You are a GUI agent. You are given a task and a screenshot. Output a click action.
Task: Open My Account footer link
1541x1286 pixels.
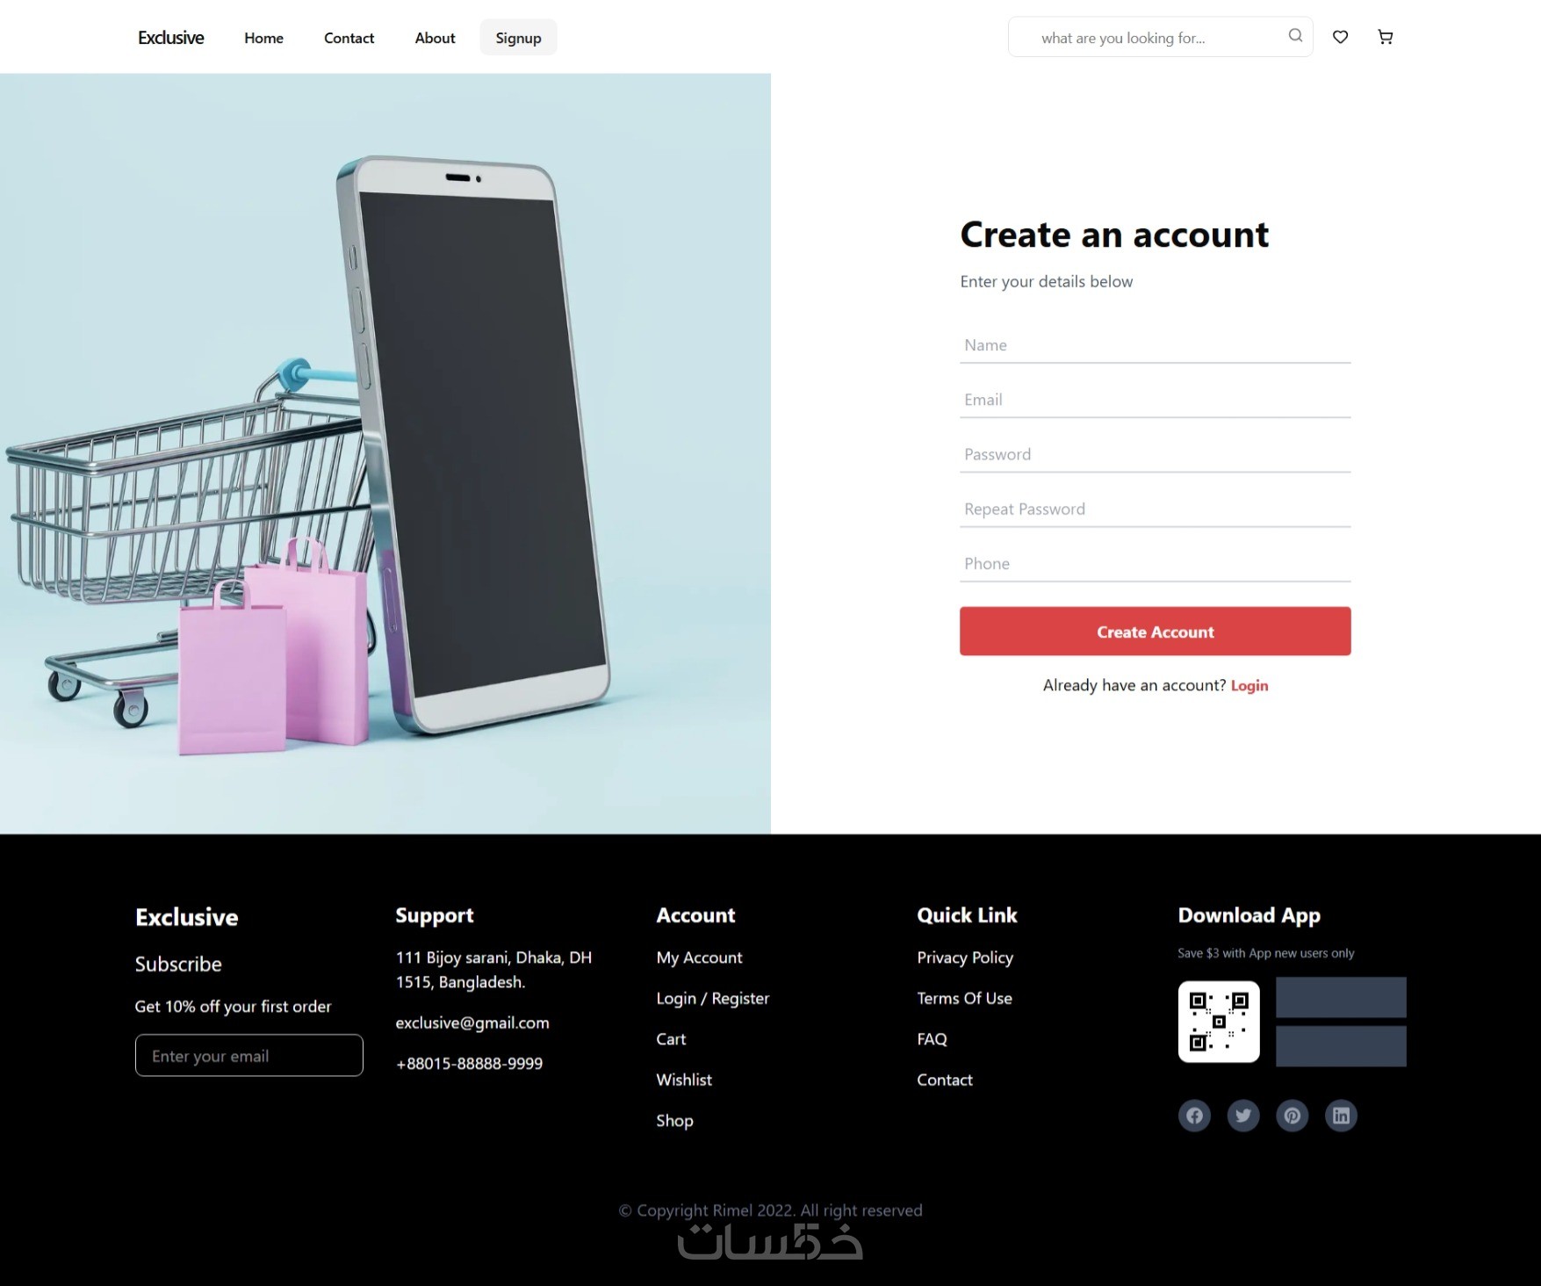pos(699,957)
